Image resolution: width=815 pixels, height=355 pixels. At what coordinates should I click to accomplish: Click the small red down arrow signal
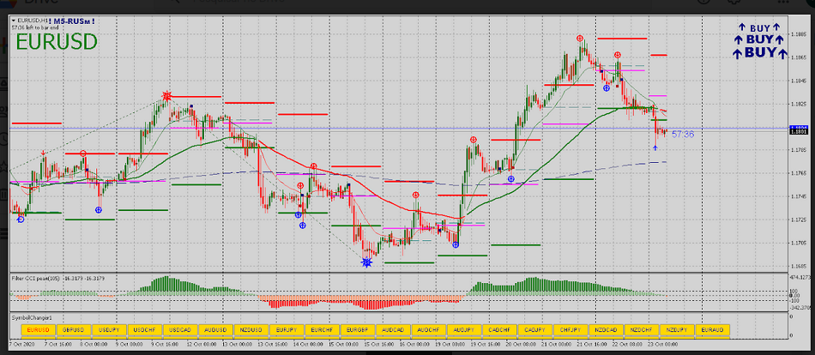click(x=43, y=152)
